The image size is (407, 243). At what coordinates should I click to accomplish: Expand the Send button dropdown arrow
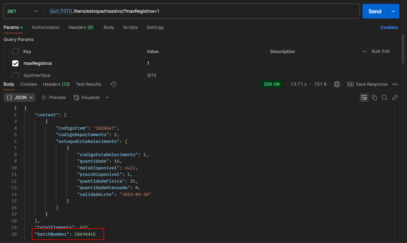393,11
